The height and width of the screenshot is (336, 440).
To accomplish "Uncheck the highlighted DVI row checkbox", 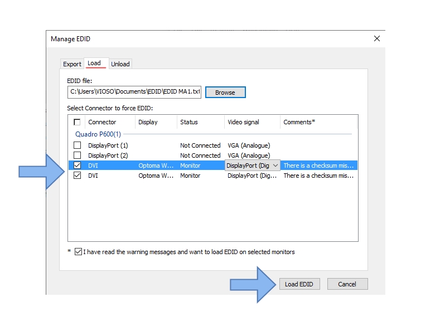I will 77,165.
